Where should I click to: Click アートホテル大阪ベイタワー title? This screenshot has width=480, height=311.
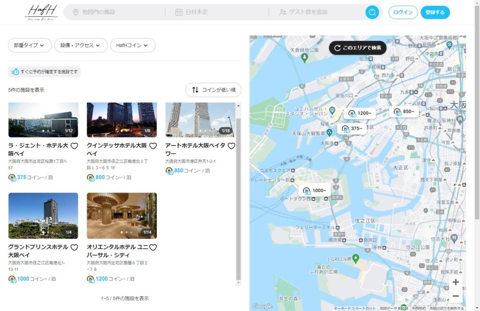(x=195, y=149)
